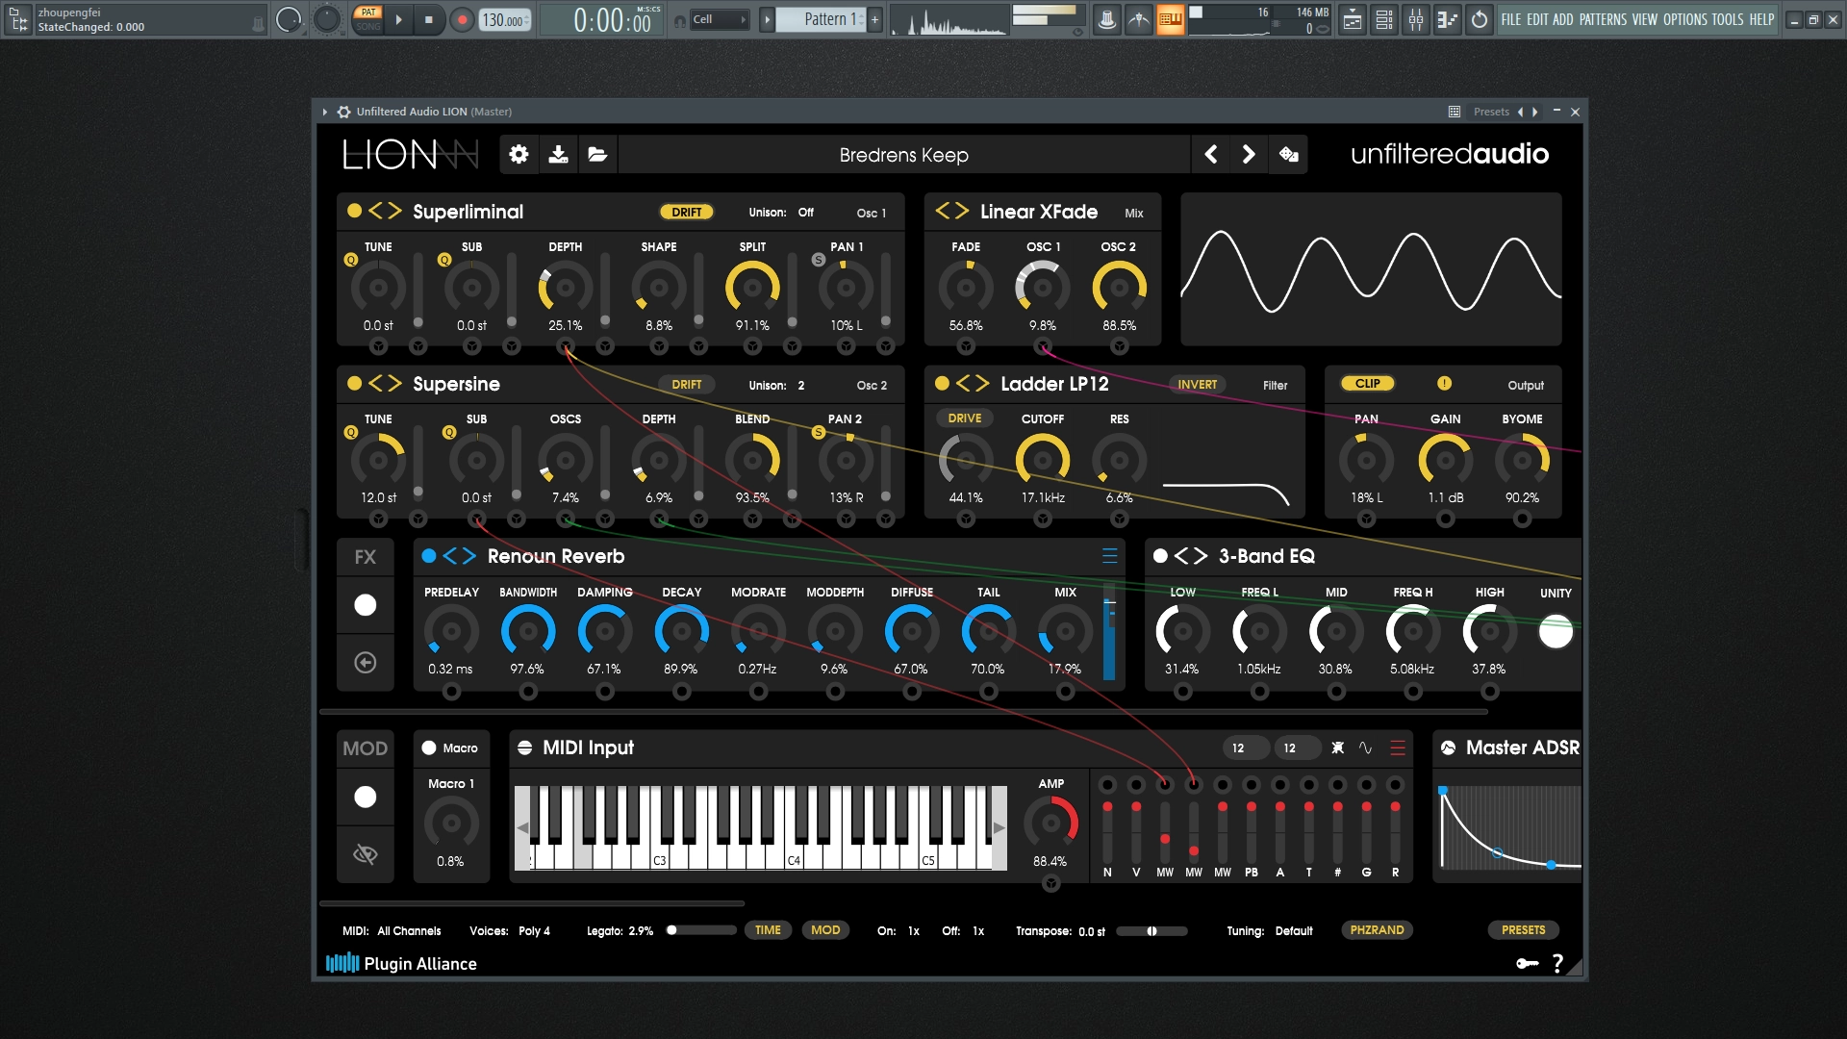Image resolution: width=1847 pixels, height=1039 pixels.
Task: Click Bredrens Keep preset name
Action: (904, 155)
